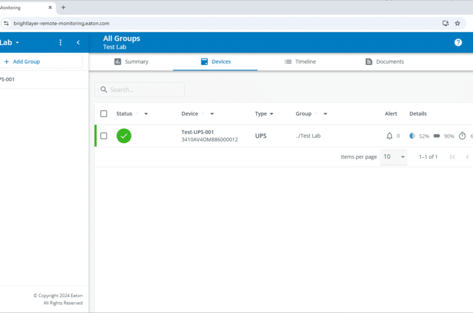Close the Monitoring browser tab
Image resolution: width=473 pixels, height=313 pixels.
click(x=50, y=7)
